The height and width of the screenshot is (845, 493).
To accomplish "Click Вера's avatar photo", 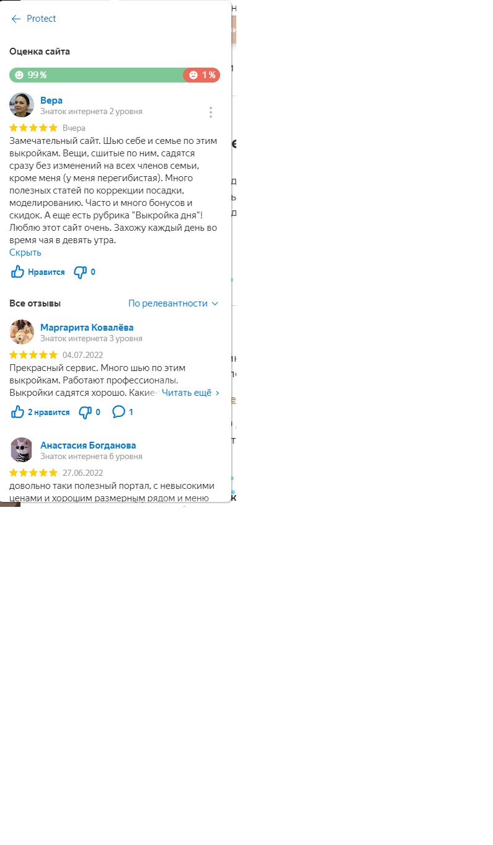I will pyautogui.click(x=22, y=105).
